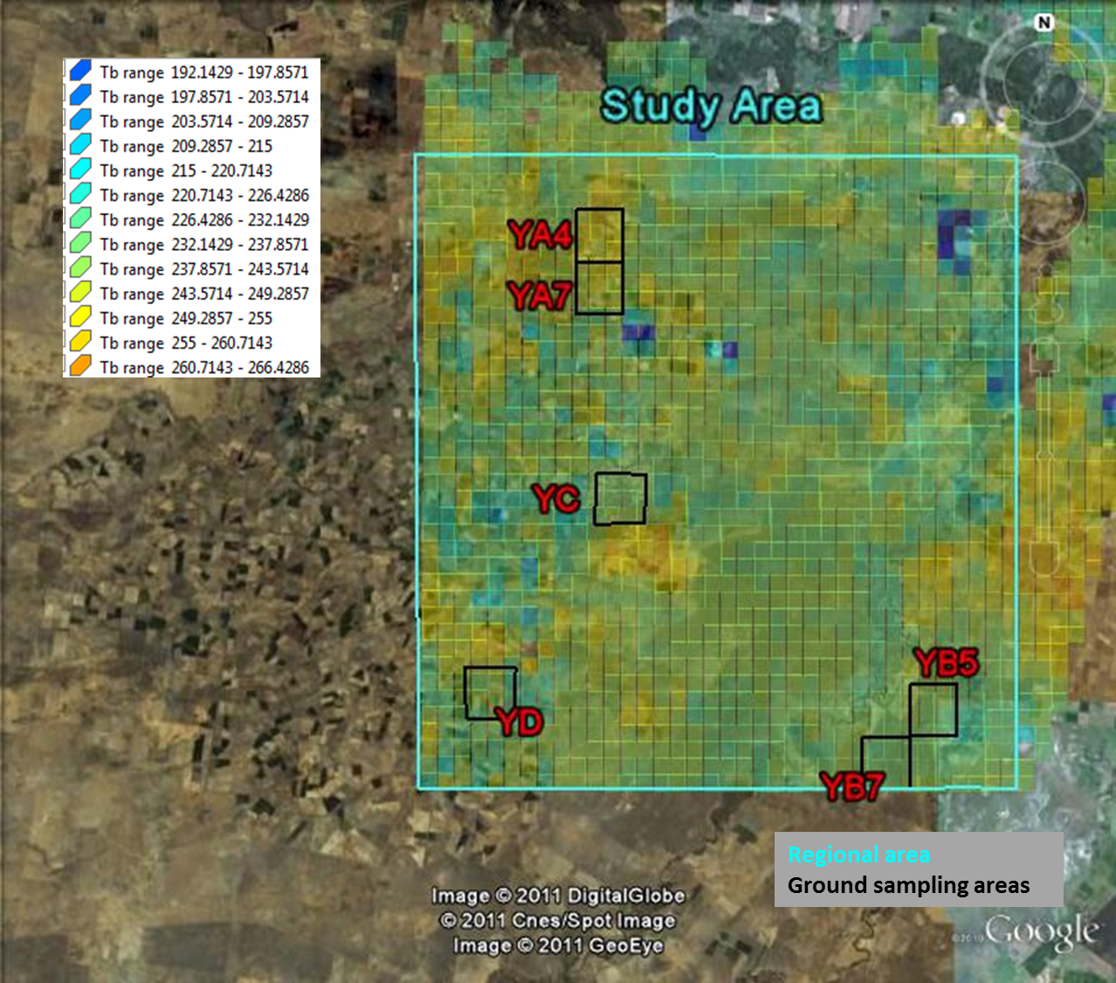Image resolution: width=1116 pixels, height=983 pixels.
Task: Click the Google logo watermark
Action: [x=1040, y=932]
